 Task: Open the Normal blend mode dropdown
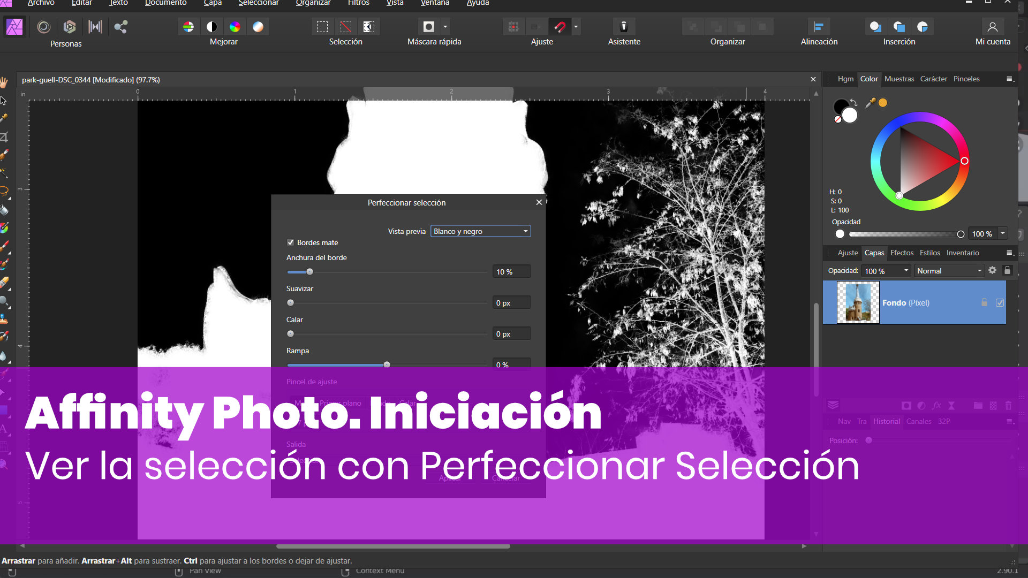pos(949,271)
